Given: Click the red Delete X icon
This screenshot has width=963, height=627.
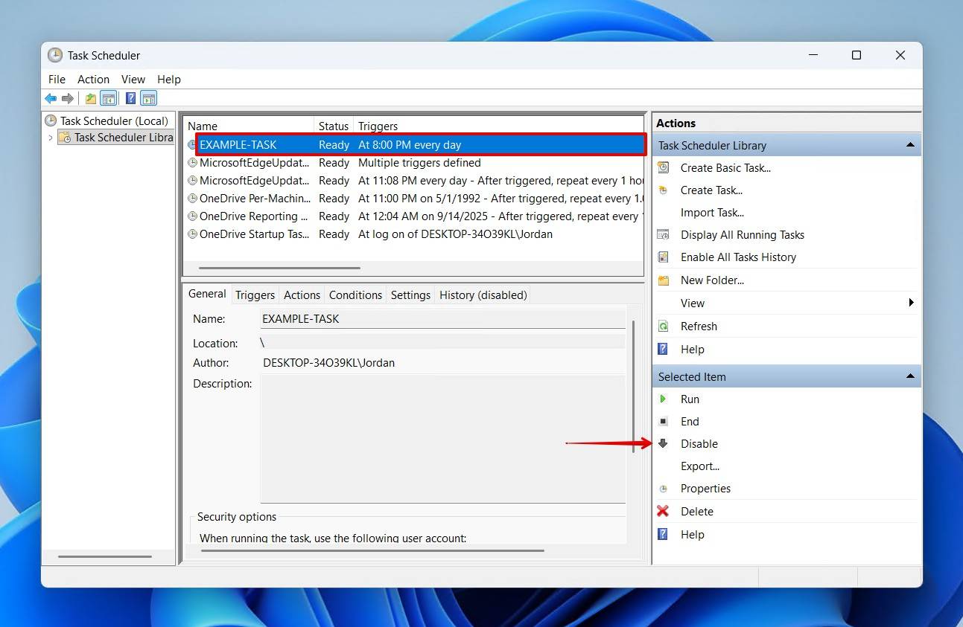Looking at the screenshot, I should tap(664, 511).
